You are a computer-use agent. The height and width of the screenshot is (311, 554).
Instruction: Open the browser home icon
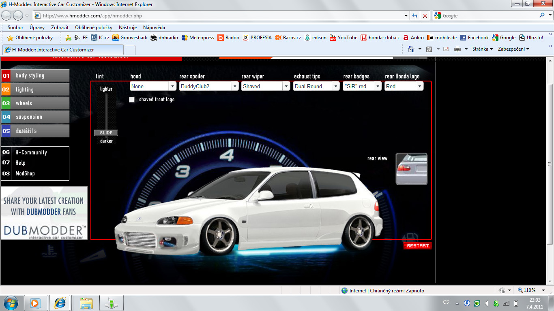click(x=411, y=49)
